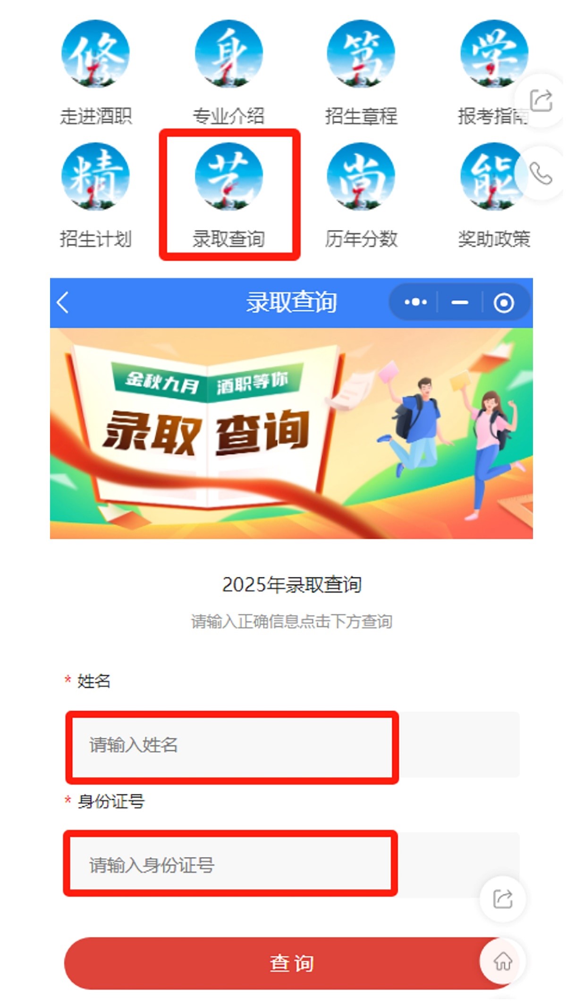Go back with the left chevron
The image size is (575, 1007).
tap(63, 302)
